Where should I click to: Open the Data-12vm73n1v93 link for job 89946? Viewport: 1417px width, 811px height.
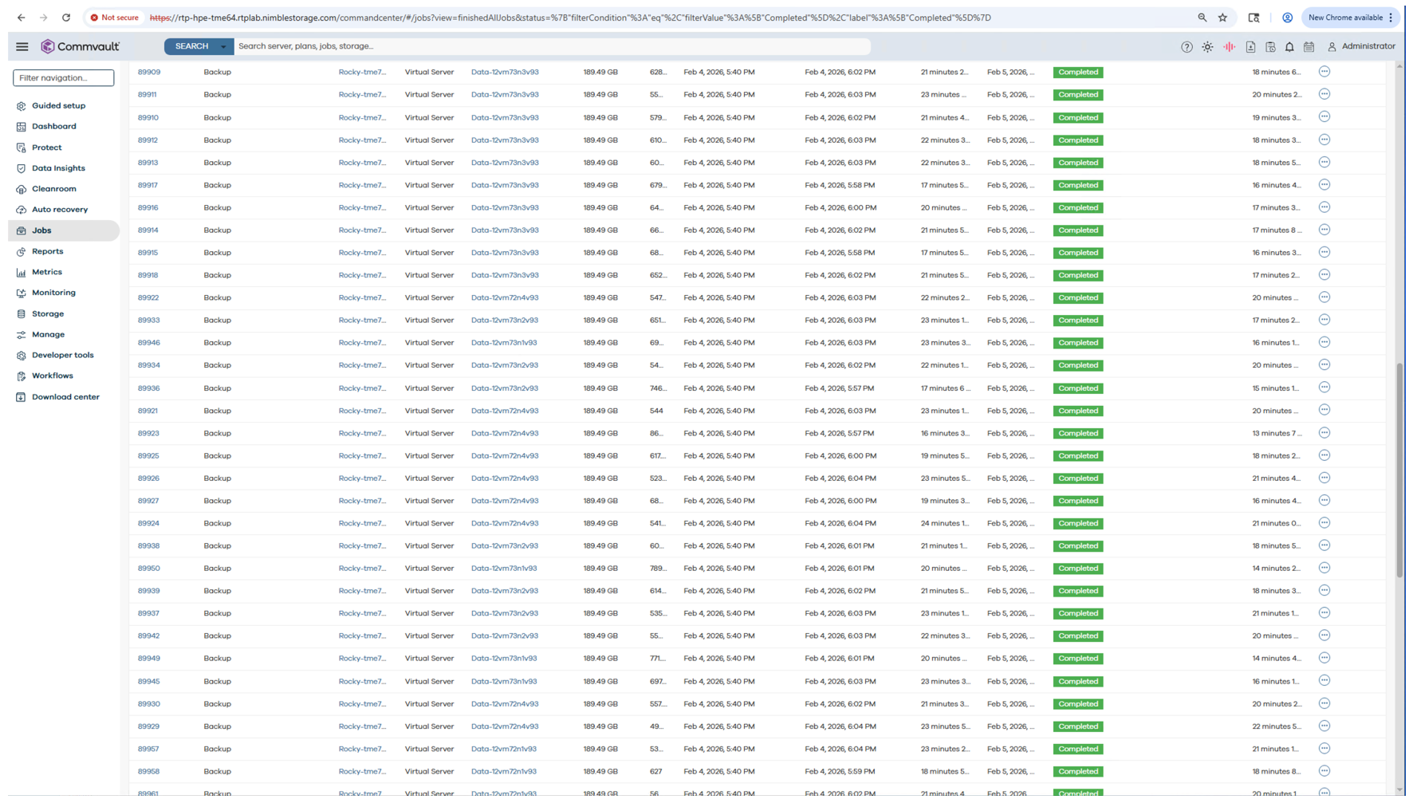503,343
